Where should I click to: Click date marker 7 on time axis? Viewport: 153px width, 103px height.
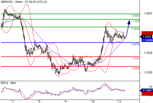13,101
